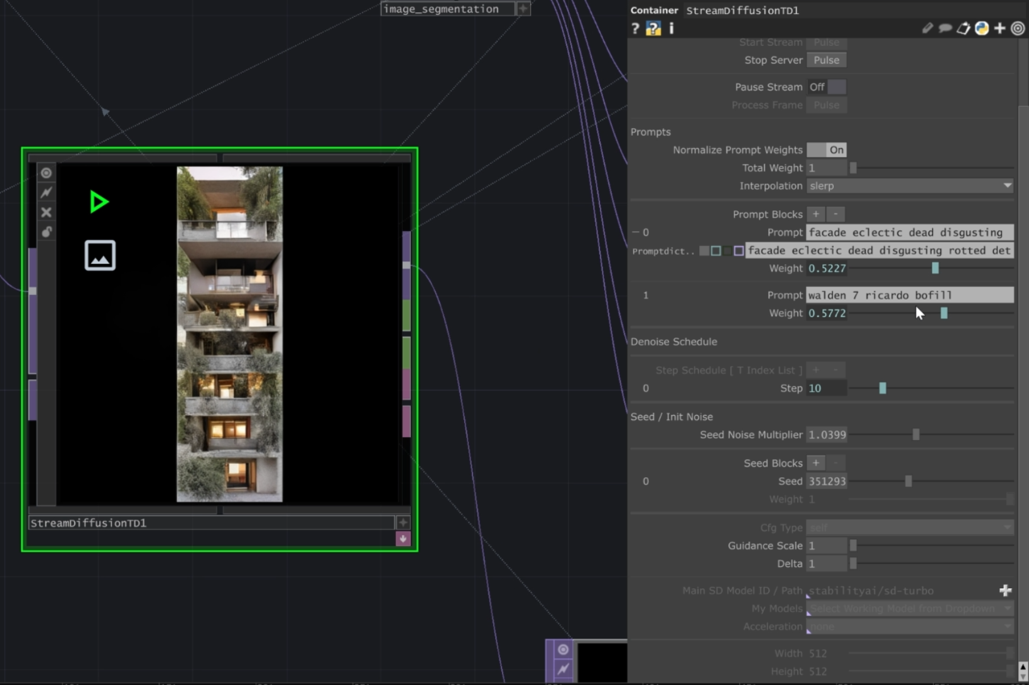This screenshot has width=1029, height=685.
Task: Click the yellow question mark help icon
Action: tap(653, 28)
